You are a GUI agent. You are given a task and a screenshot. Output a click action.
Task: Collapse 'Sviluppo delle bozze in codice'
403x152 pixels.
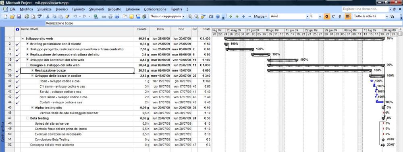32,76
